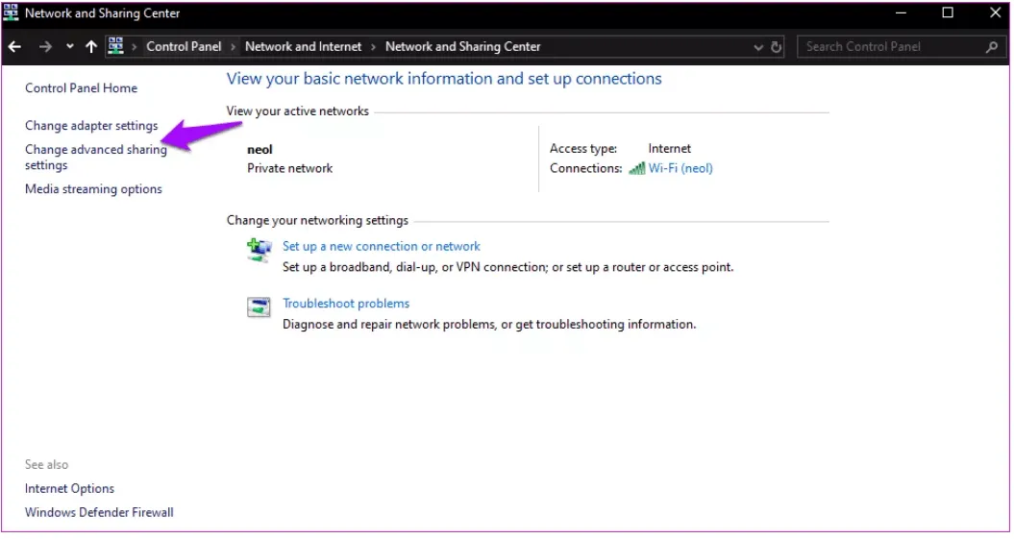Click the Refresh button in address bar
This screenshot has width=1014, height=539.
pyautogui.click(x=777, y=46)
